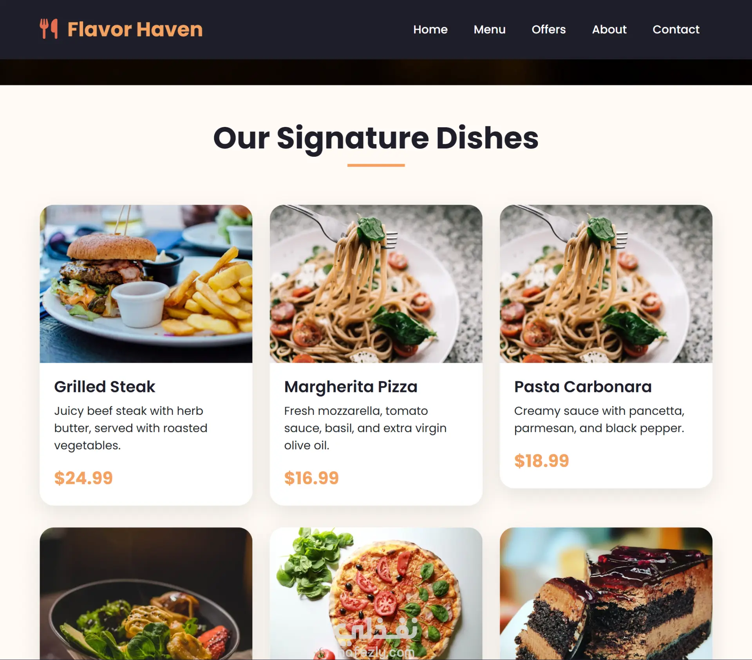
Task: Click the fork and knife logo icon
Action: click(x=49, y=29)
